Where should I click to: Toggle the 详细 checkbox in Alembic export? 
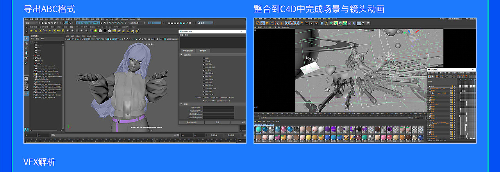204,58
